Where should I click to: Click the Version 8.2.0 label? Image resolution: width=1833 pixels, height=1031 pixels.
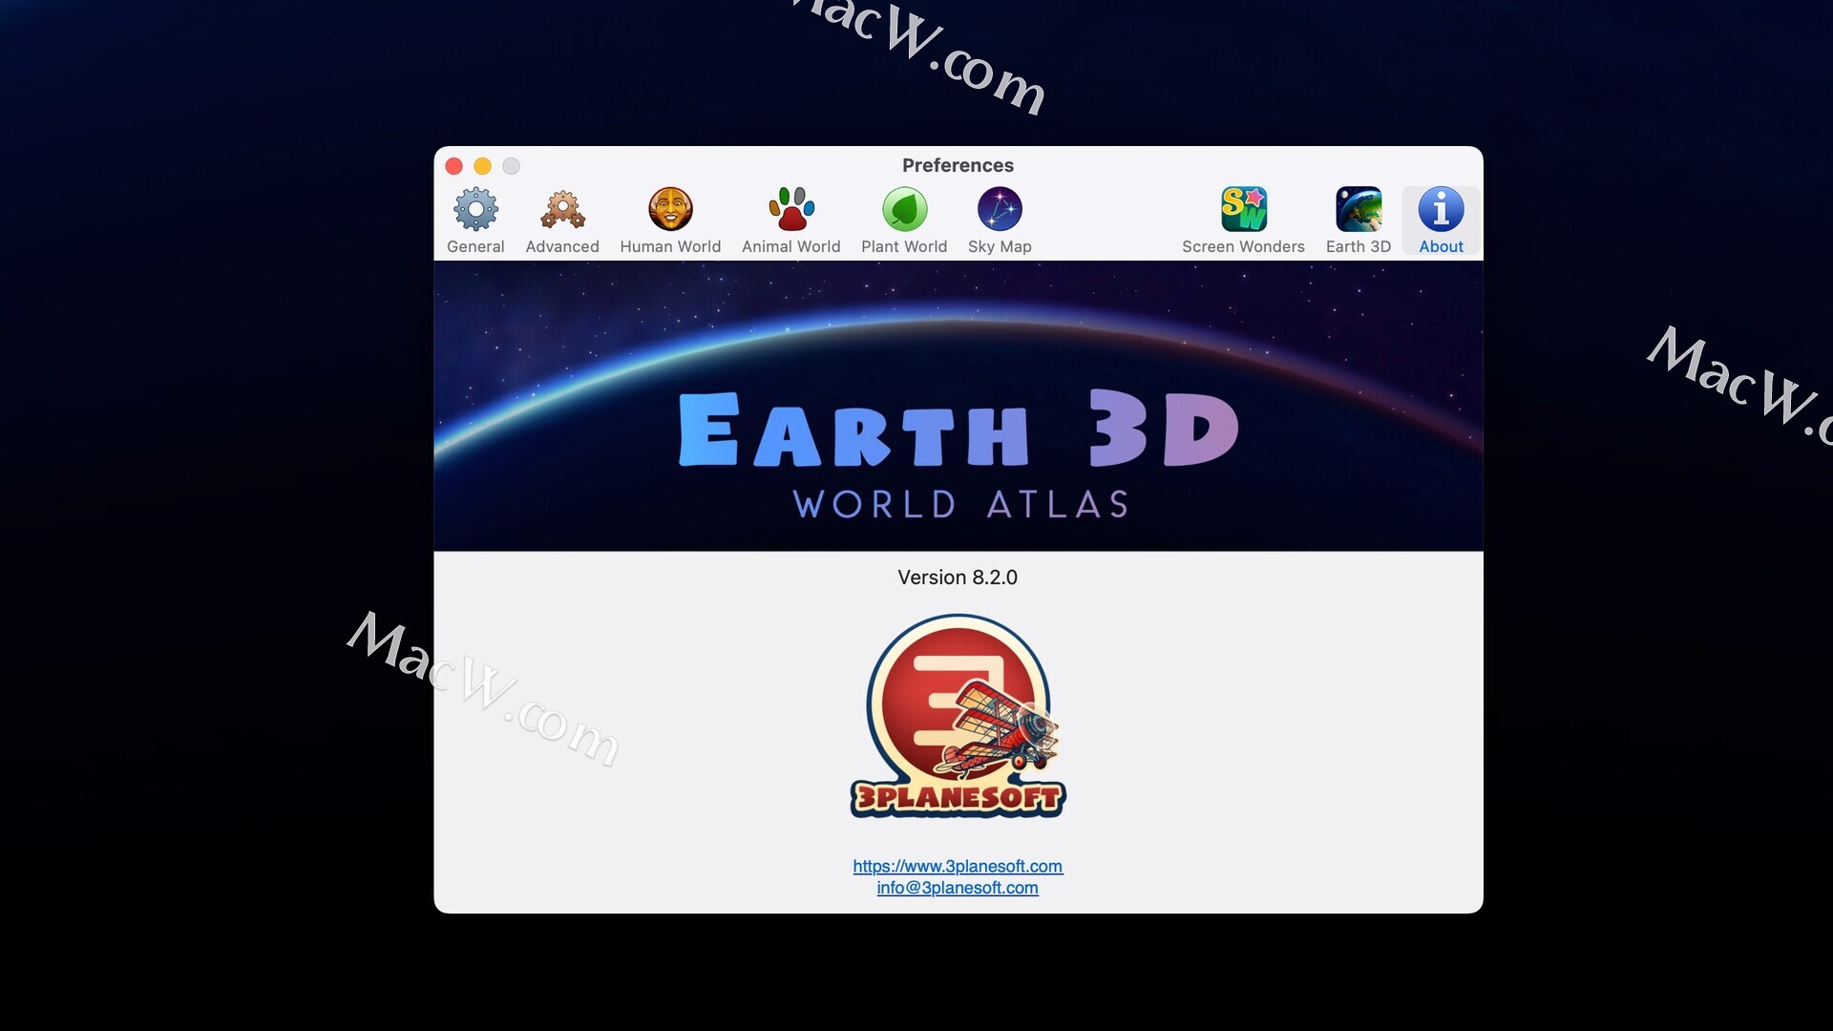(958, 578)
